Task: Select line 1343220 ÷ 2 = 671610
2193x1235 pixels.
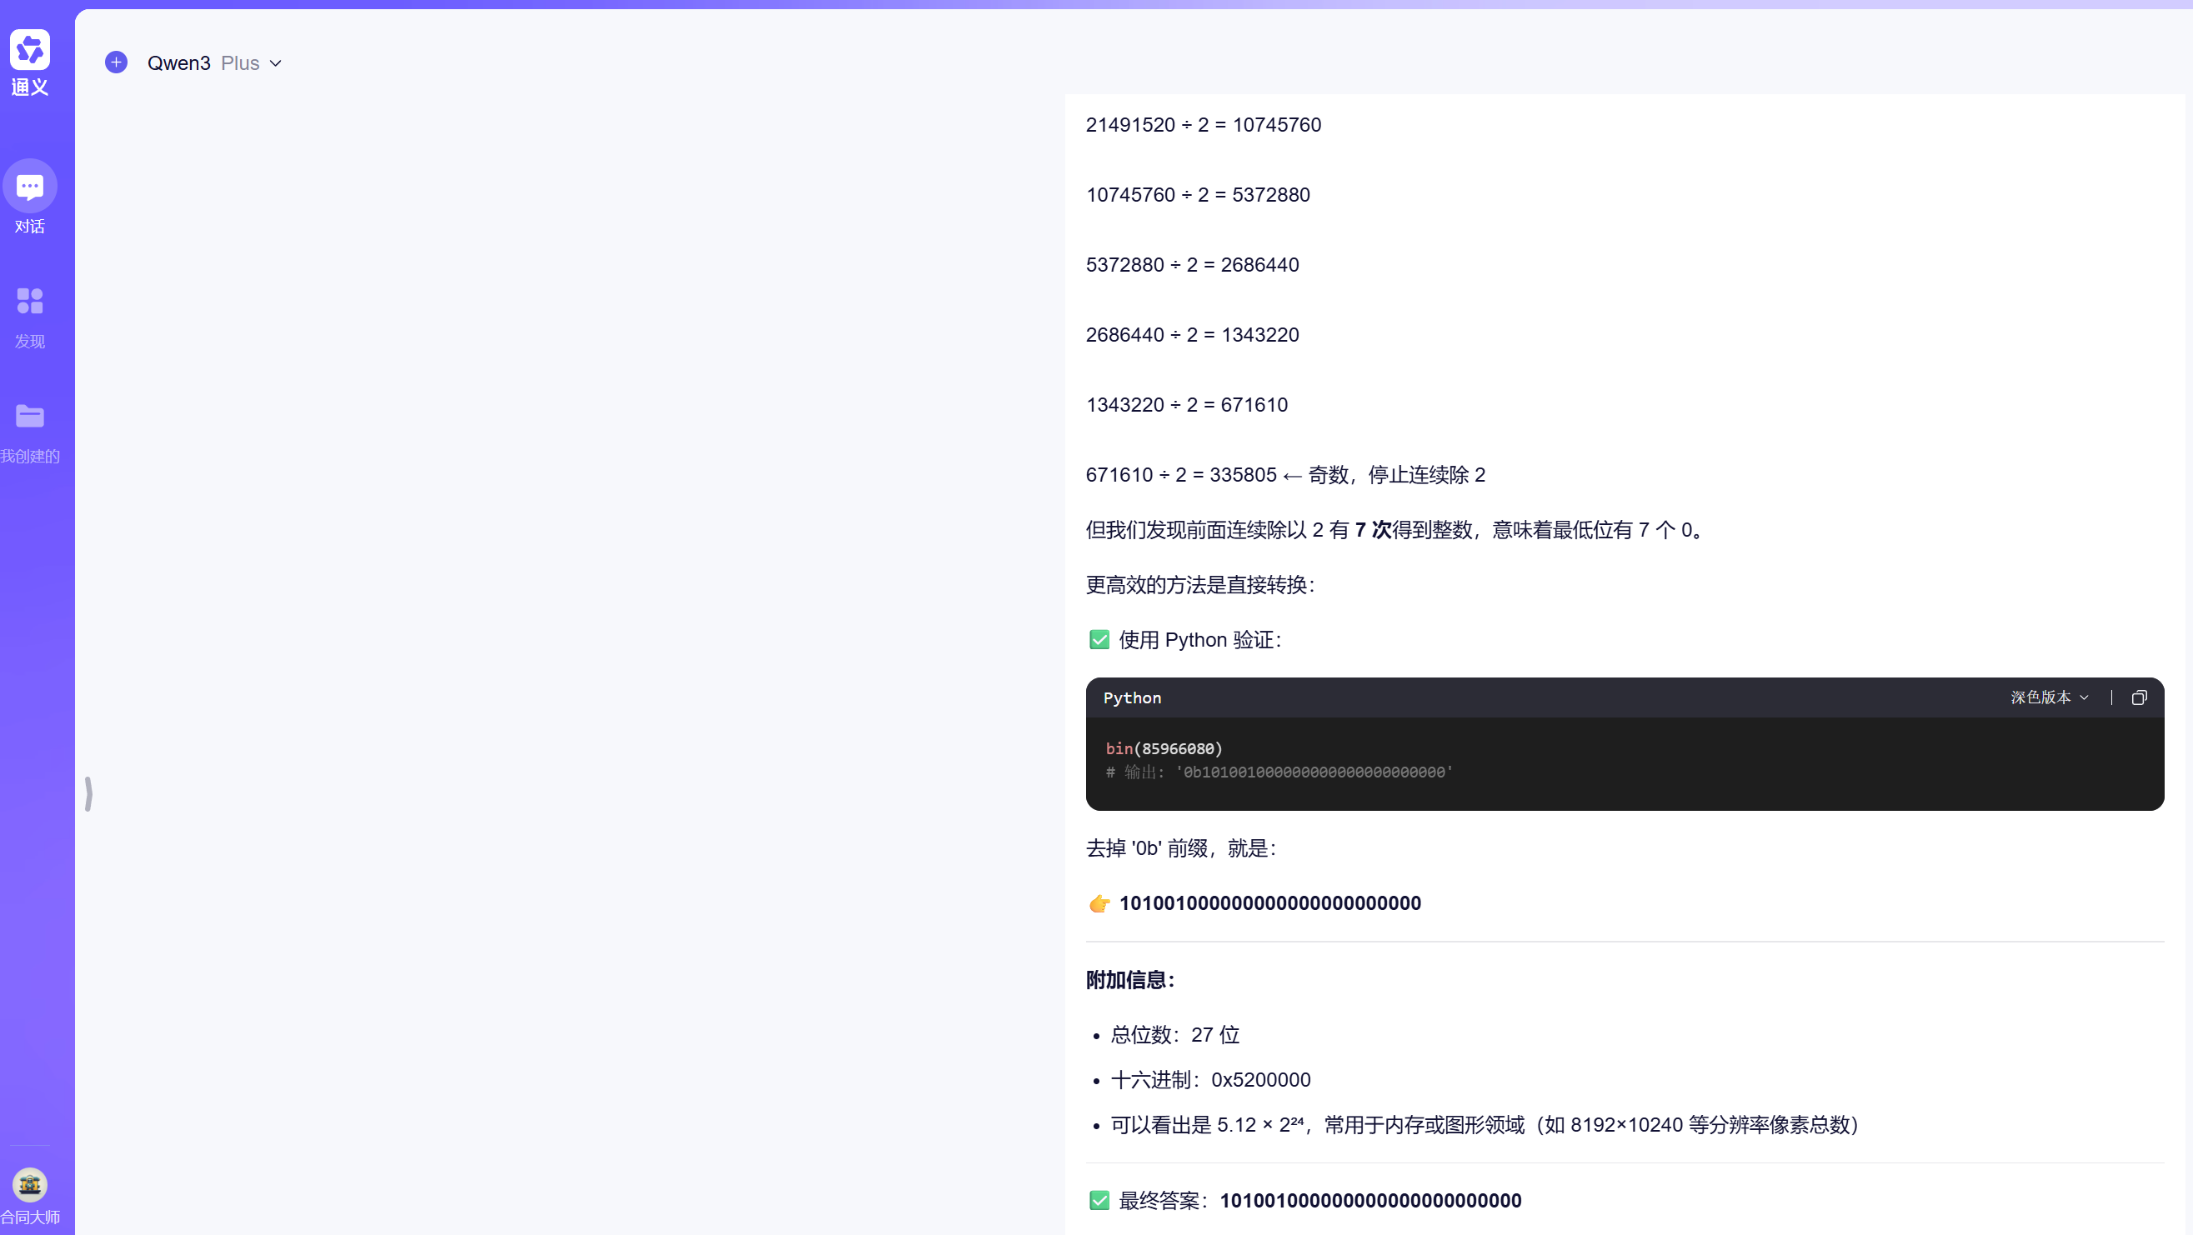Action: pyautogui.click(x=1187, y=404)
